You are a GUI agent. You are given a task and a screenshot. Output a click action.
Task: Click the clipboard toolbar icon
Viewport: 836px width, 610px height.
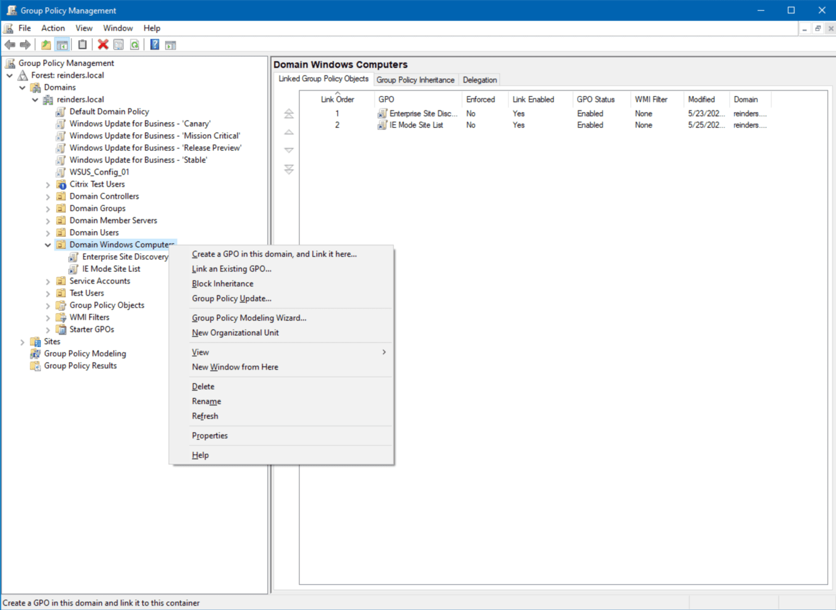click(82, 45)
